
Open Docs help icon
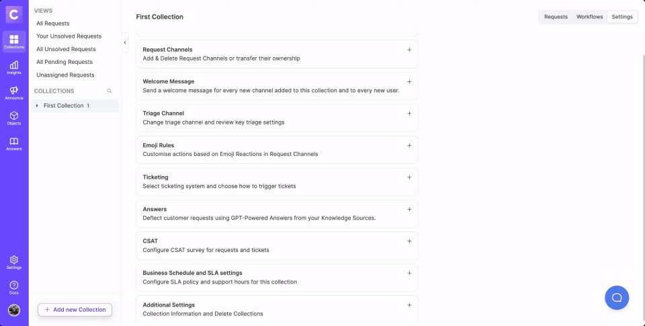pyautogui.click(x=14, y=288)
